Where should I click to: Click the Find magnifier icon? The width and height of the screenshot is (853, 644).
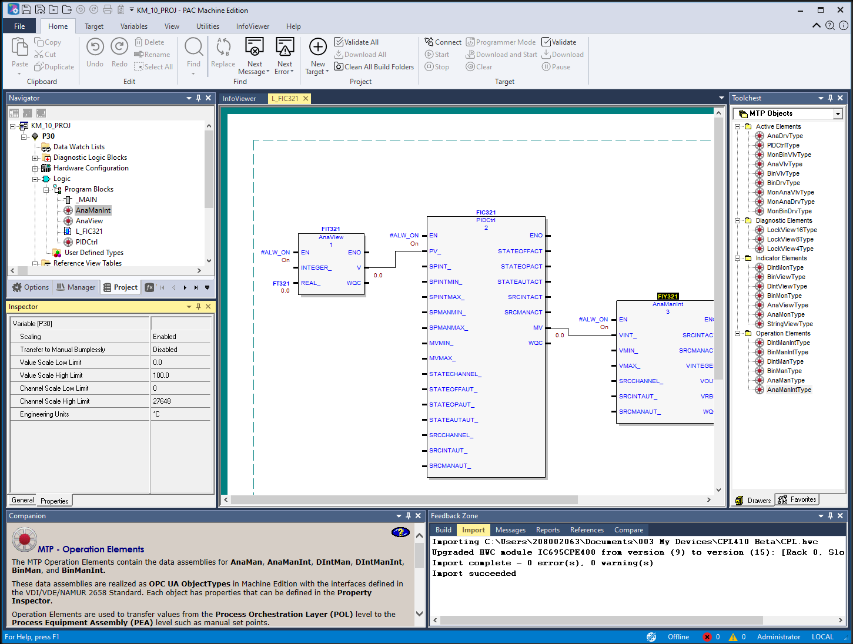point(193,47)
